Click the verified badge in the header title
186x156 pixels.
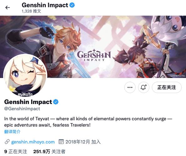click(x=72, y=5)
